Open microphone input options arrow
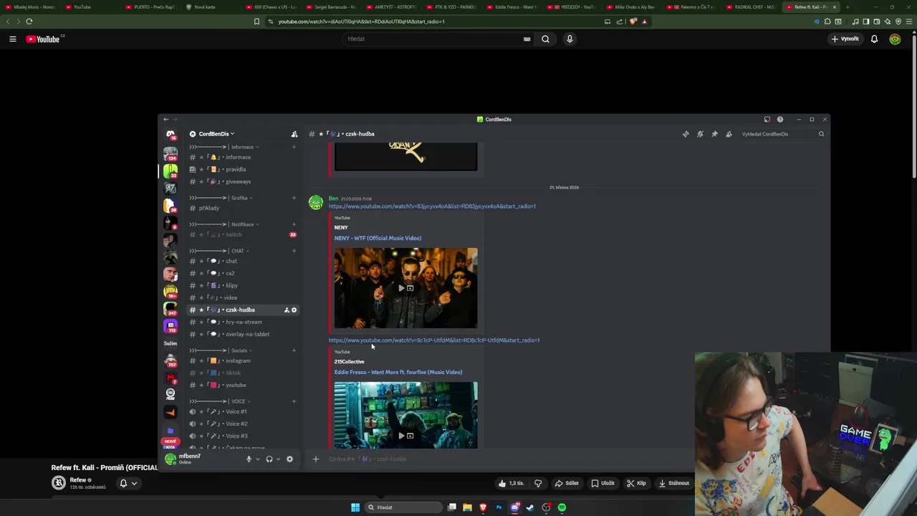The image size is (917, 516). 257,459
